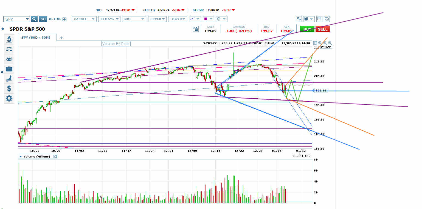Click the single window layout icon

(x=319, y=19)
